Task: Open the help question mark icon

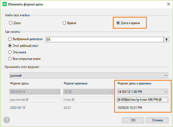Action: coord(7,120)
